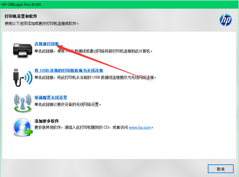
Task: Click the black printer icon
Action: click(23, 50)
